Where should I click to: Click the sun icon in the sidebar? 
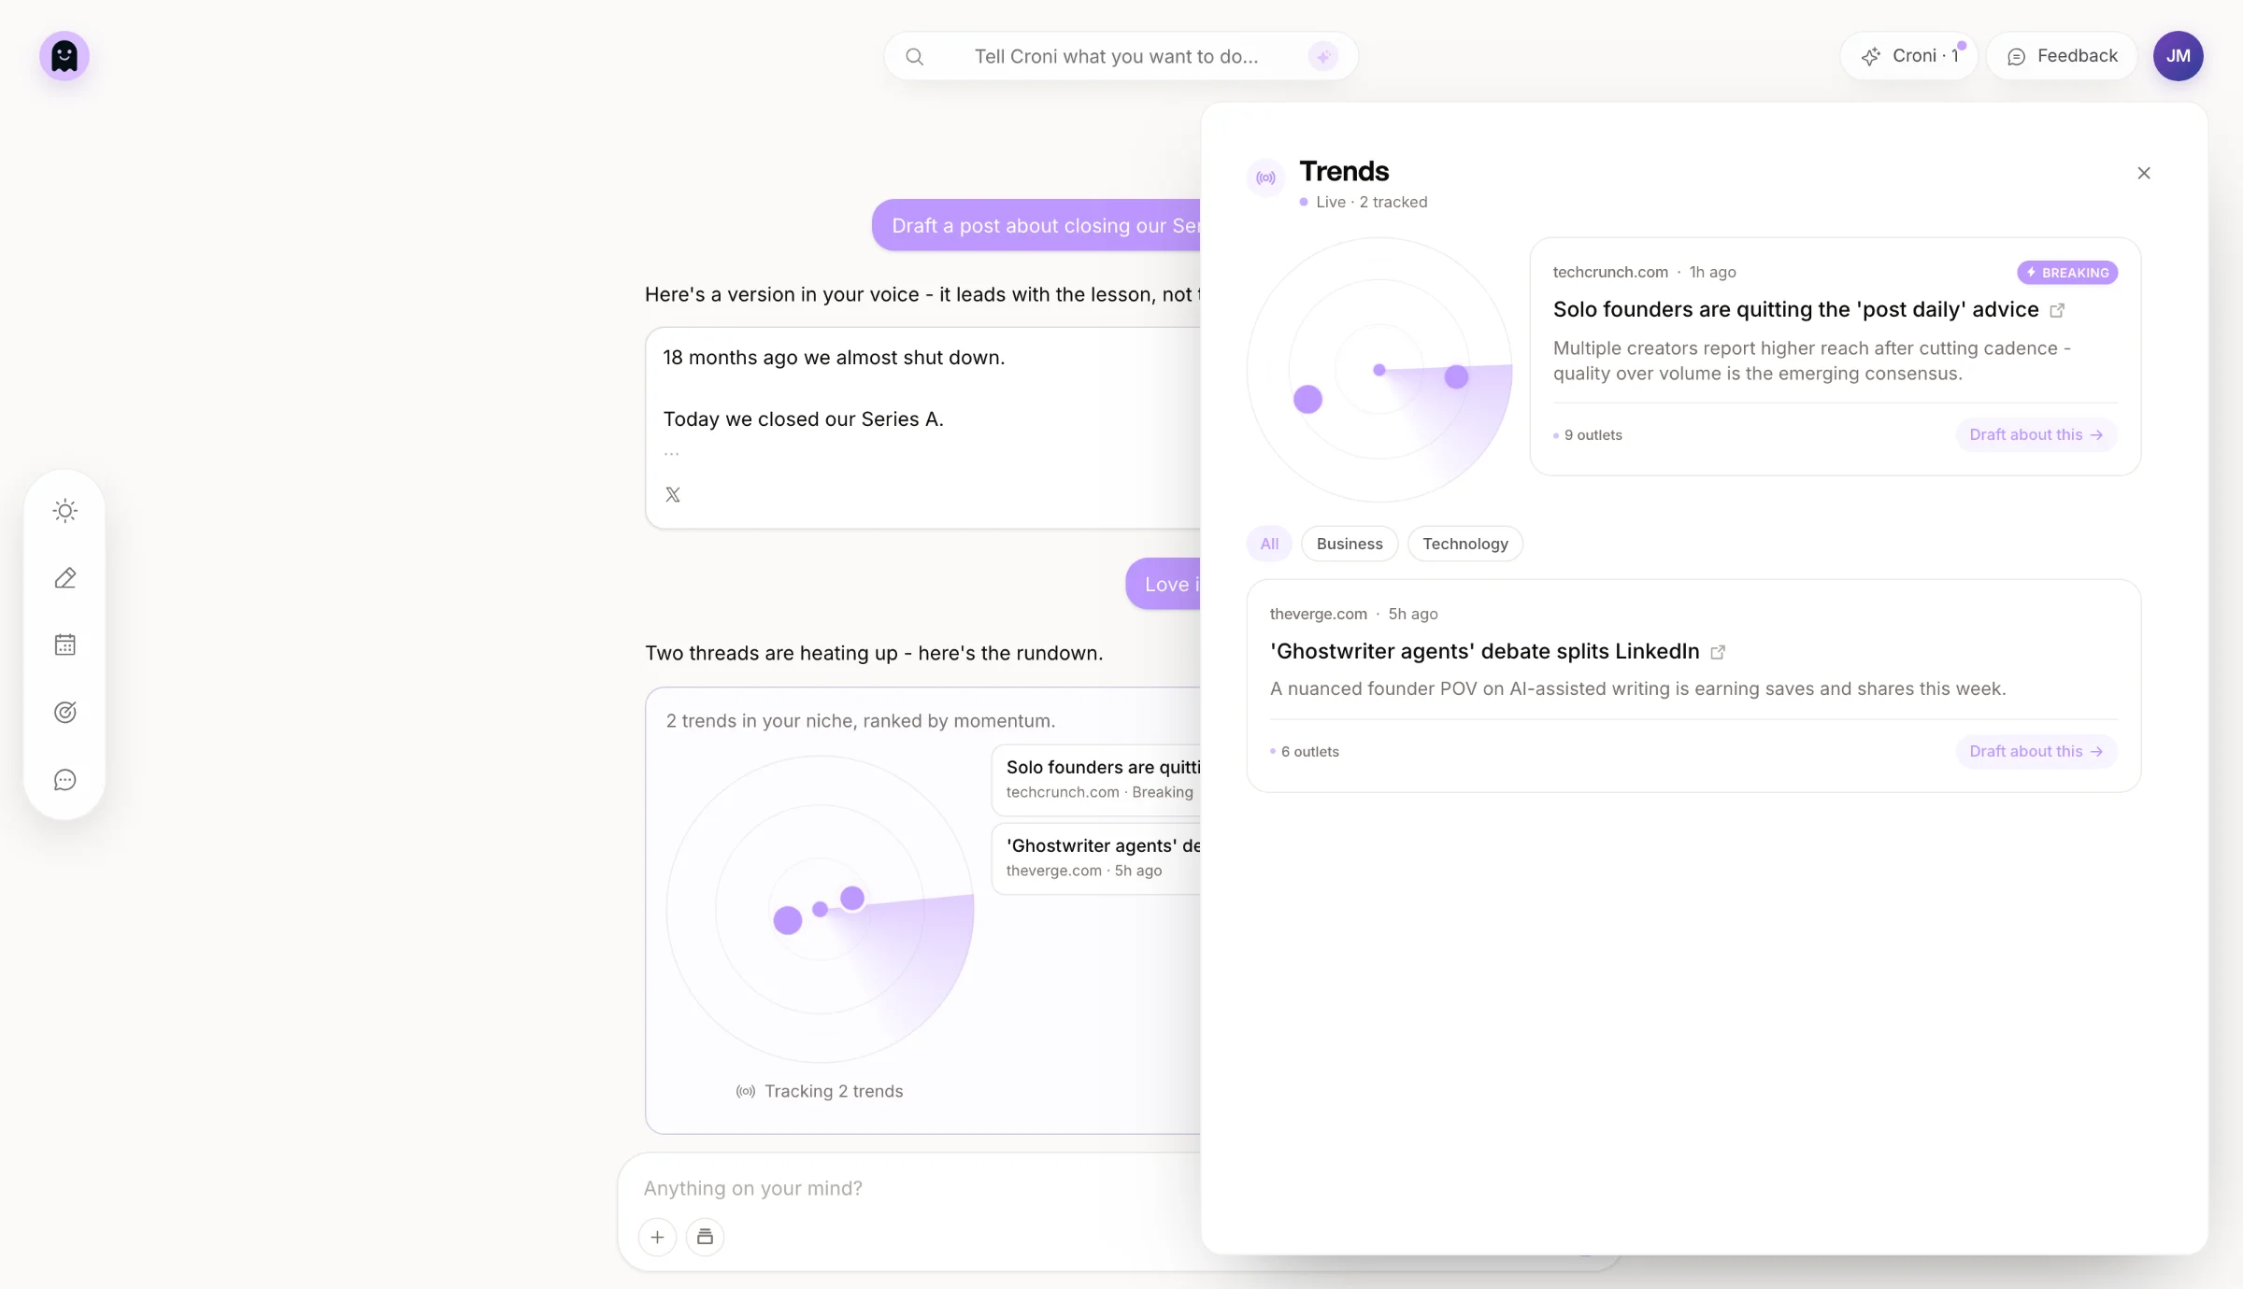coord(65,511)
